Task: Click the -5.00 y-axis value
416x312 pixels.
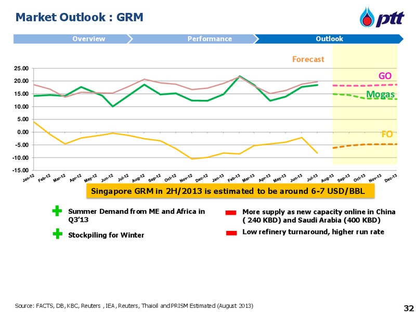Action: (x=21, y=145)
